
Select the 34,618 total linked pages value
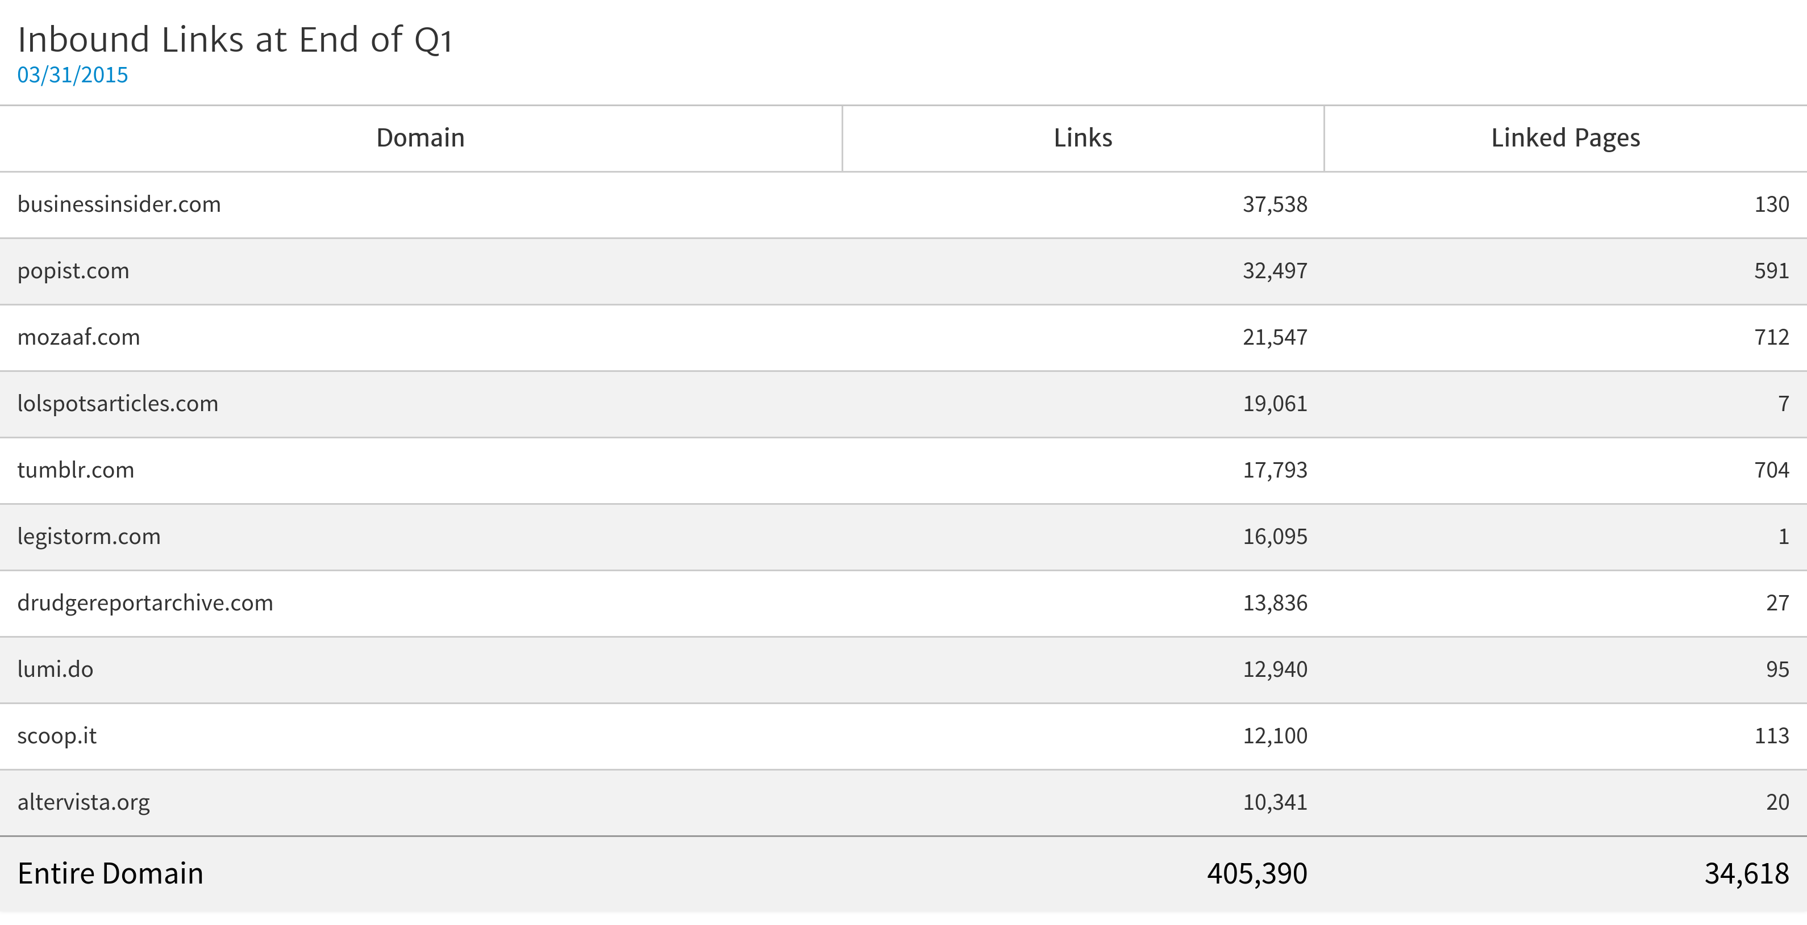(1746, 873)
